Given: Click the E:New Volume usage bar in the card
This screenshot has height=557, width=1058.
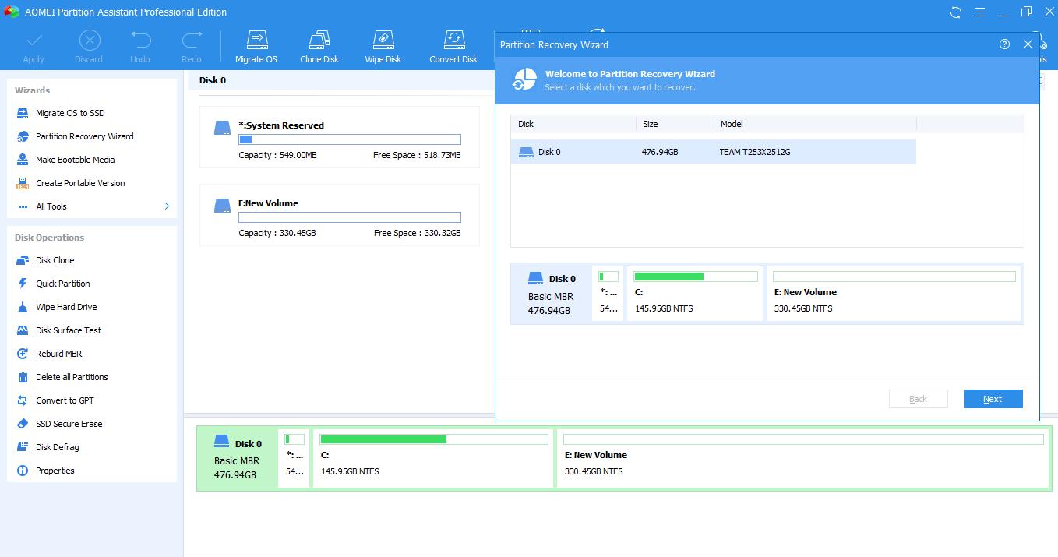Looking at the screenshot, I should coord(350,217).
